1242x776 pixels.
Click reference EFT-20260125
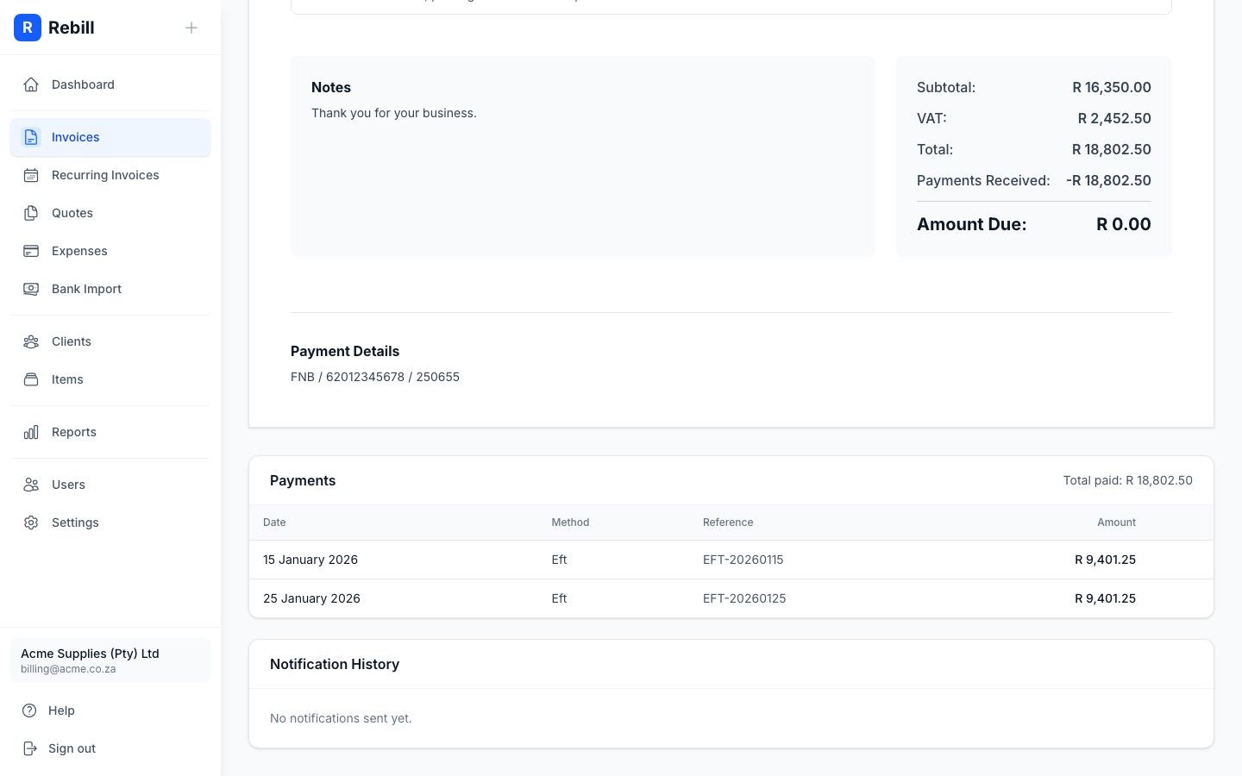click(744, 598)
